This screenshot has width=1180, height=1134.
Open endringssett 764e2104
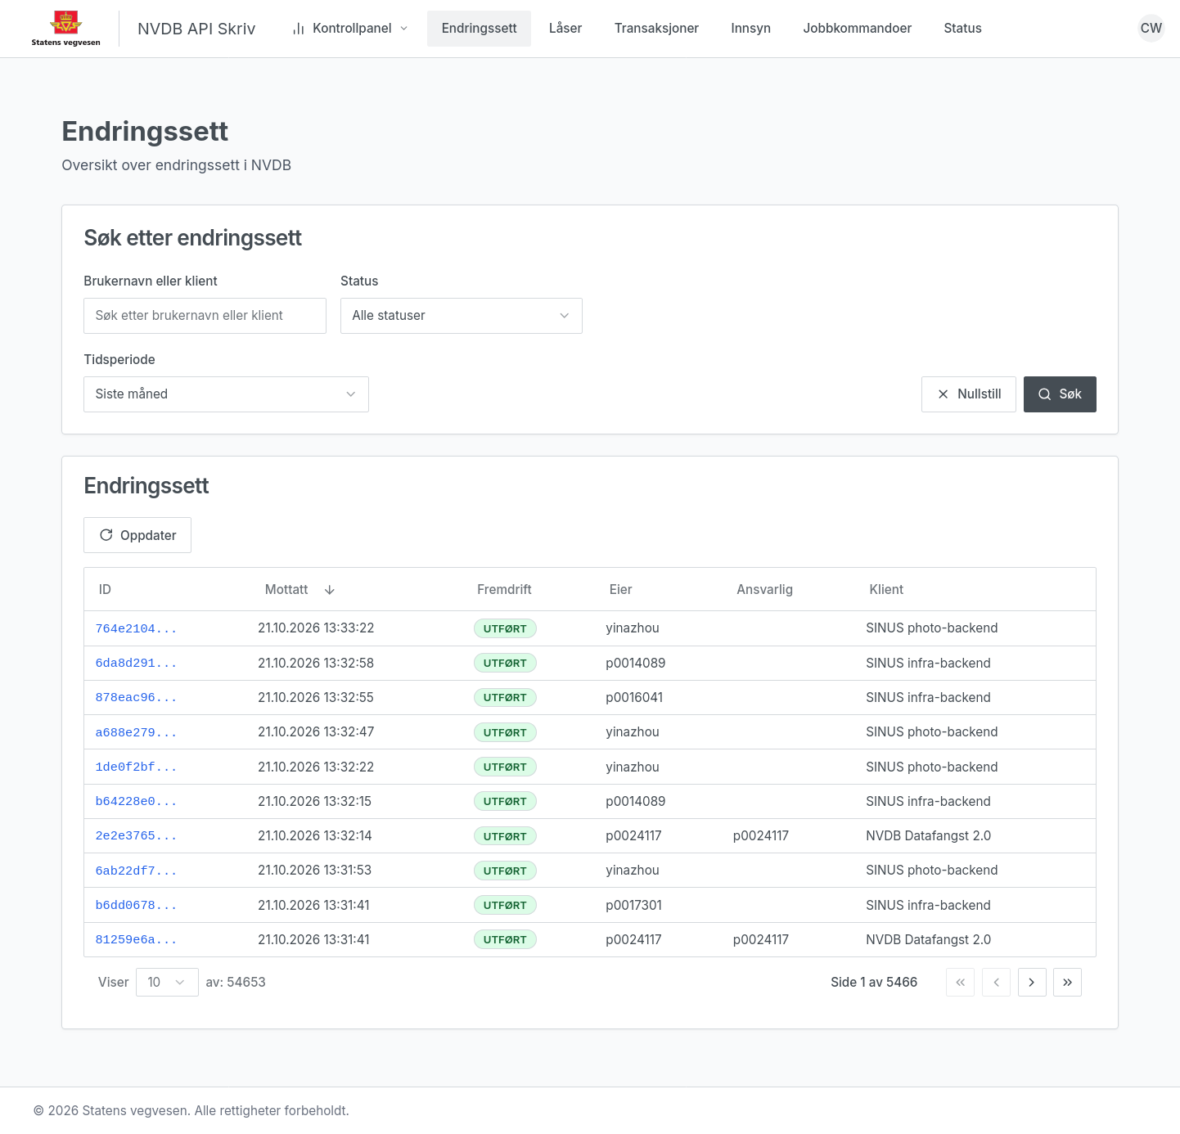pyautogui.click(x=136, y=629)
